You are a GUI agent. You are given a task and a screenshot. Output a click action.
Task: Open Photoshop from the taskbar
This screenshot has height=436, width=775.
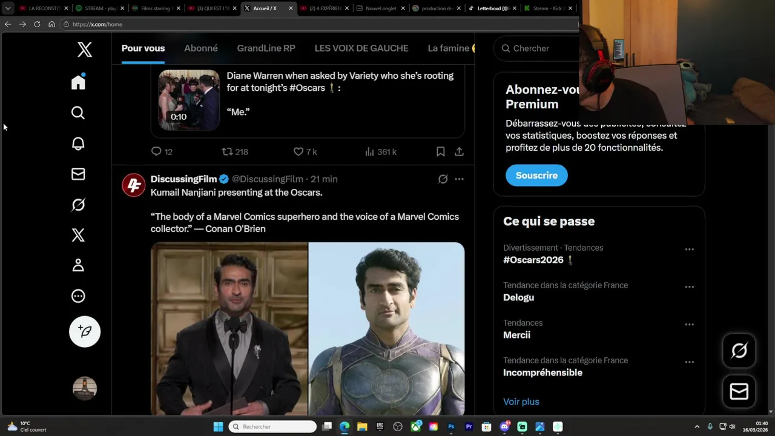(451, 426)
